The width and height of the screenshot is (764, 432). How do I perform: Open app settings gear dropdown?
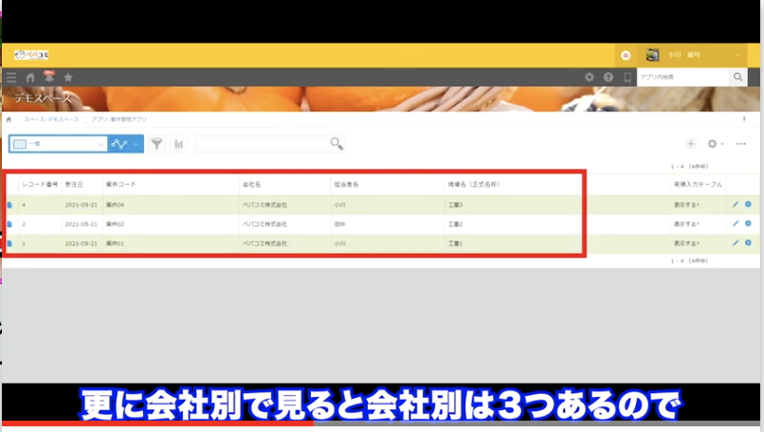tap(715, 144)
